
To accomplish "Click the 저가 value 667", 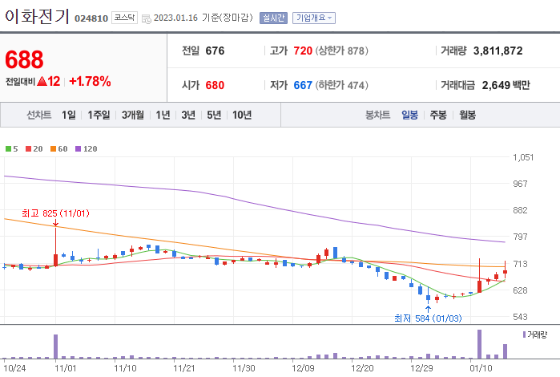I will pos(303,85).
